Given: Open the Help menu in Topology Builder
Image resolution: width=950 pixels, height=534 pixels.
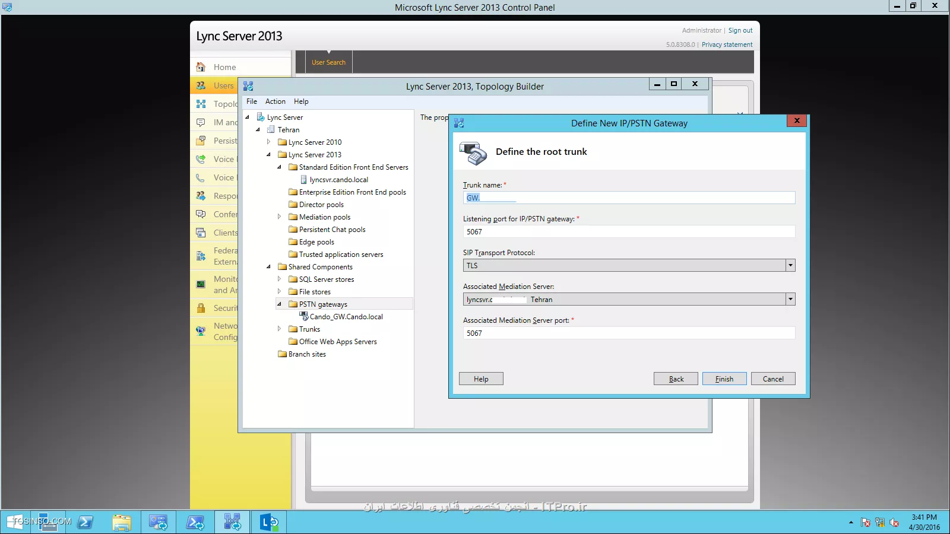Looking at the screenshot, I should 301,101.
